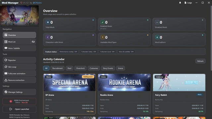Minimize the Mod Manager window
This screenshot has height=119, width=212.
coord(196,3)
